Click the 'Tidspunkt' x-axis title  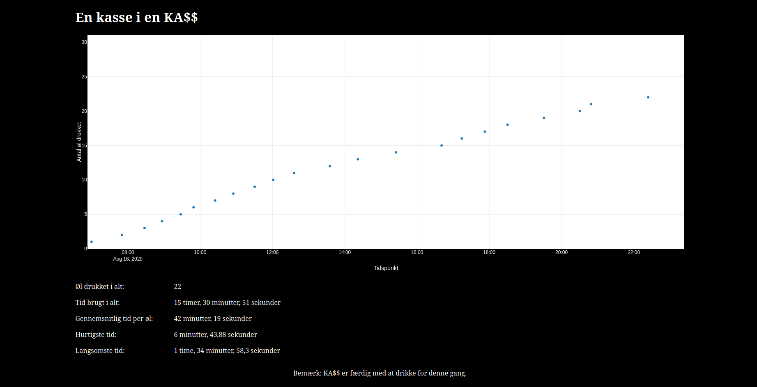pos(386,268)
